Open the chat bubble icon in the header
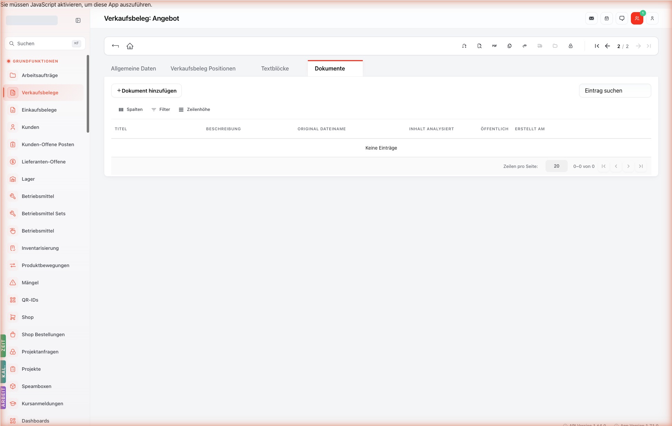 (x=622, y=18)
